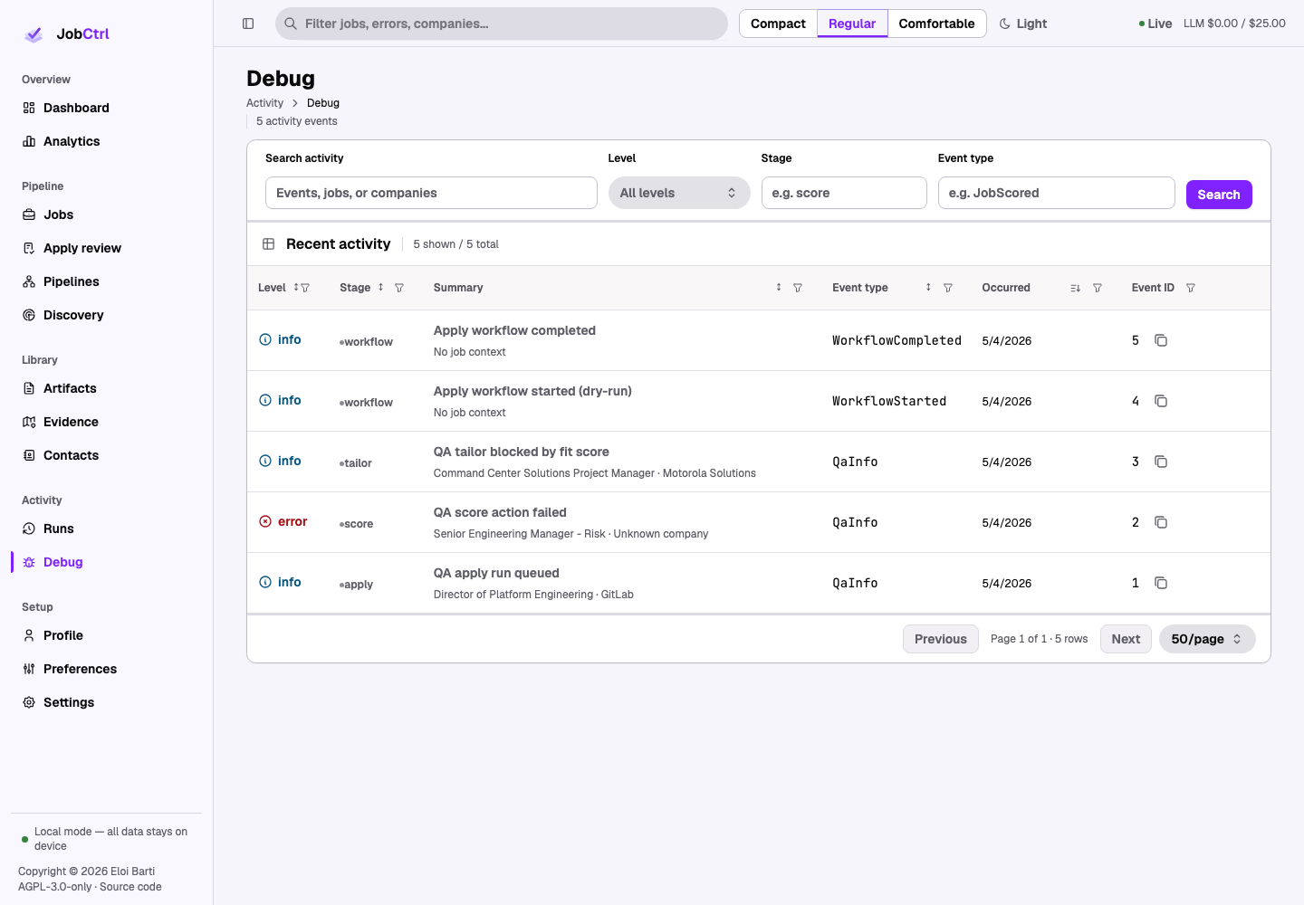The width and height of the screenshot is (1304, 905).
Task: Copy event ID 3
Action: (1161, 462)
